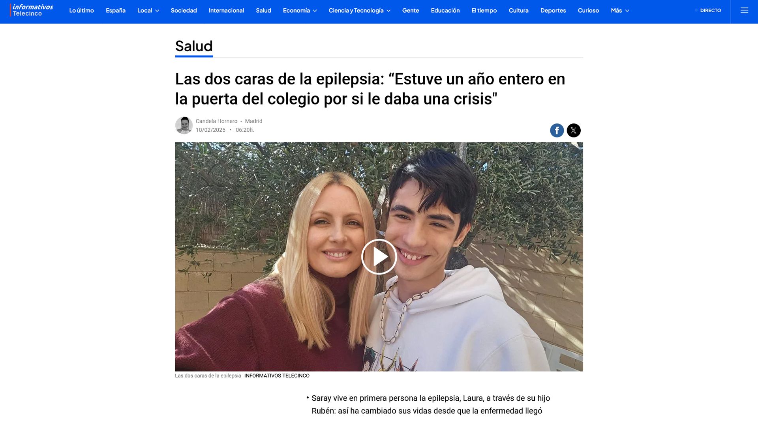Screen dimensions: 758x426
Task: Share article on X
Action: 574,130
